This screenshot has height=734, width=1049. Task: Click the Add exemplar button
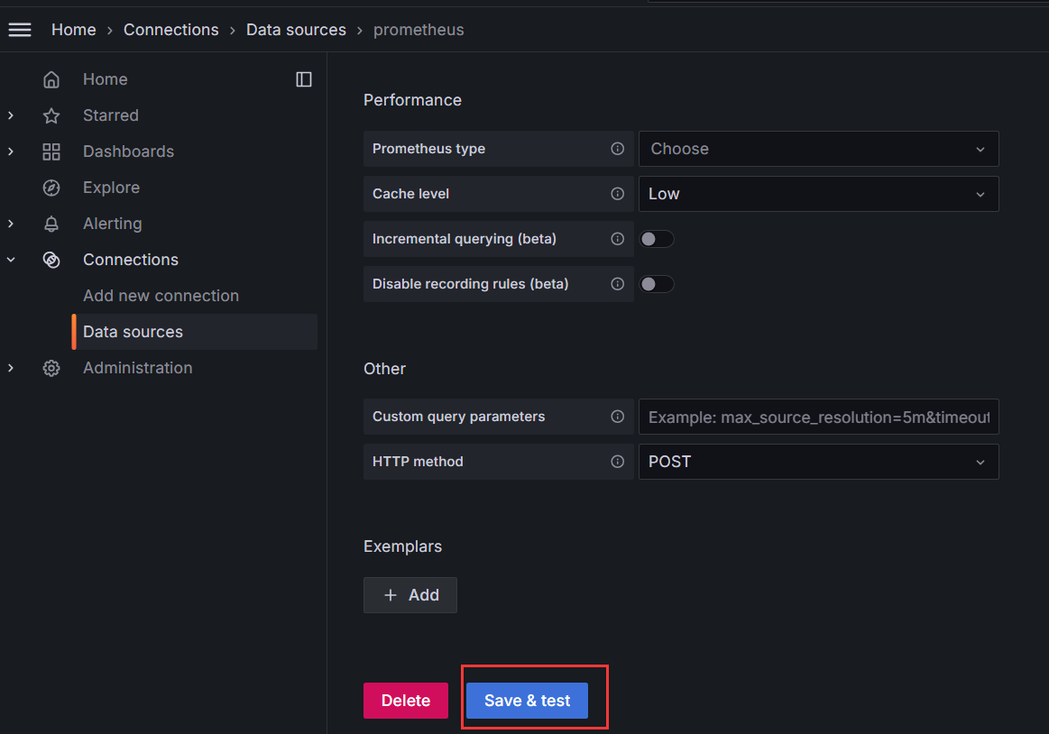point(410,595)
